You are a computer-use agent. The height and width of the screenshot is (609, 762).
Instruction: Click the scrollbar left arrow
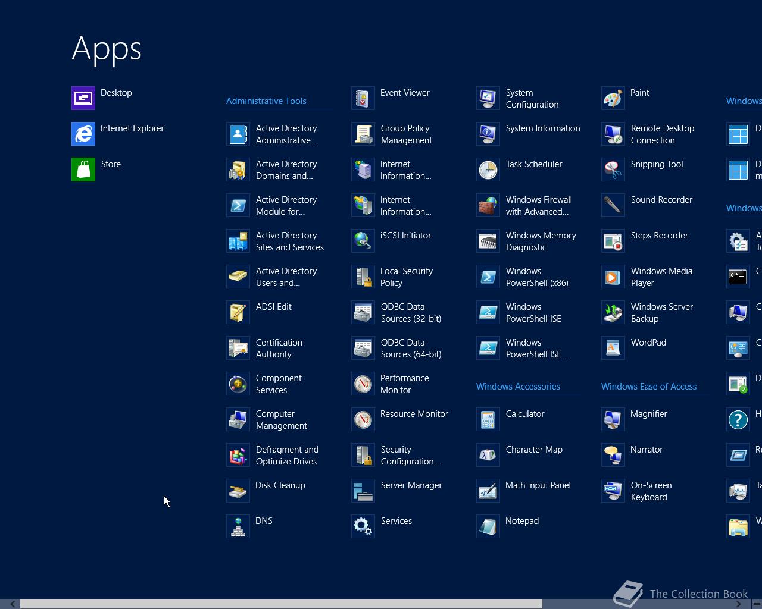click(13, 604)
